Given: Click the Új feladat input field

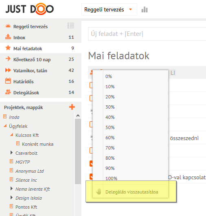Looking at the screenshot, I should click(x=147, y=34).
